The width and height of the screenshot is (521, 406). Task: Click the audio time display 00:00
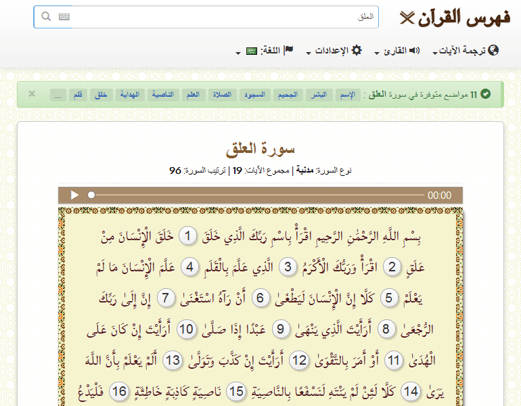pos(439,195)
